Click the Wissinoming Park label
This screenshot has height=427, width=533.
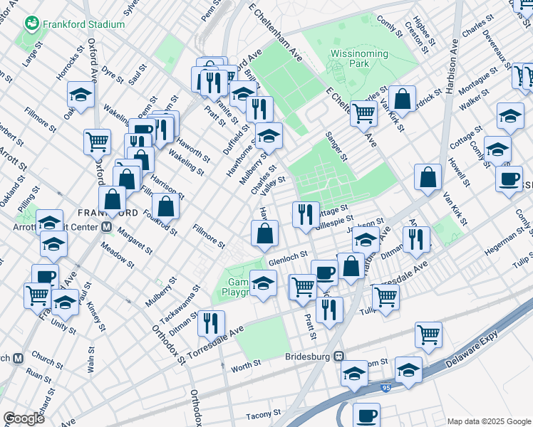click(359, 58)
